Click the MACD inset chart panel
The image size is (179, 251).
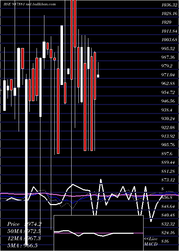98,233
